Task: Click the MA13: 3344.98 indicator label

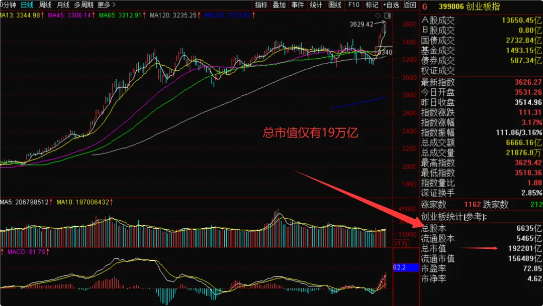Action: [x=22, y=15]
